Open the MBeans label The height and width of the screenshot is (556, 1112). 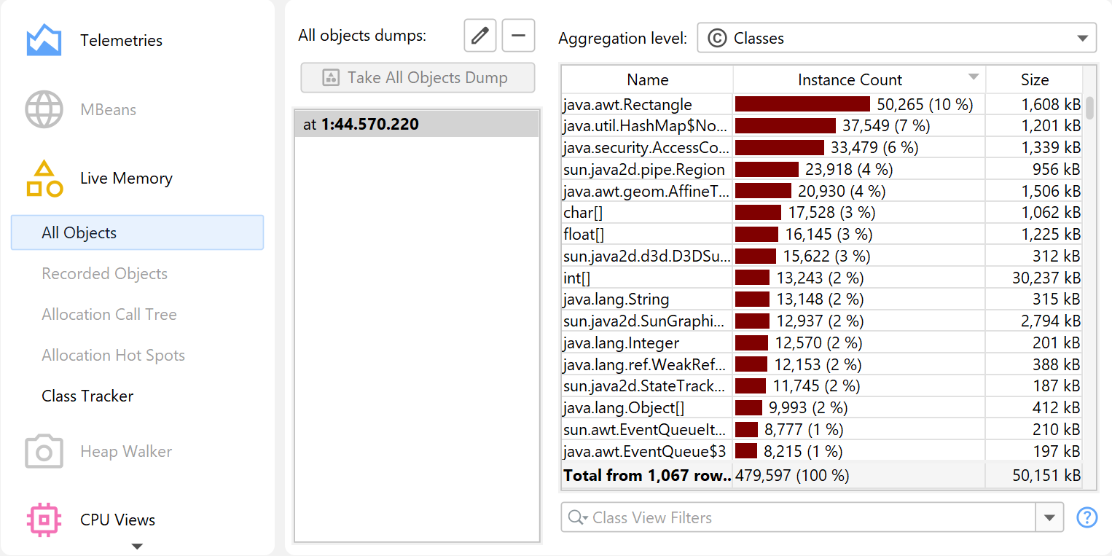(x=109, y=110)
